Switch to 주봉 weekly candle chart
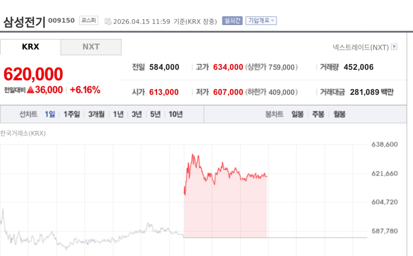 coord(318,114)
